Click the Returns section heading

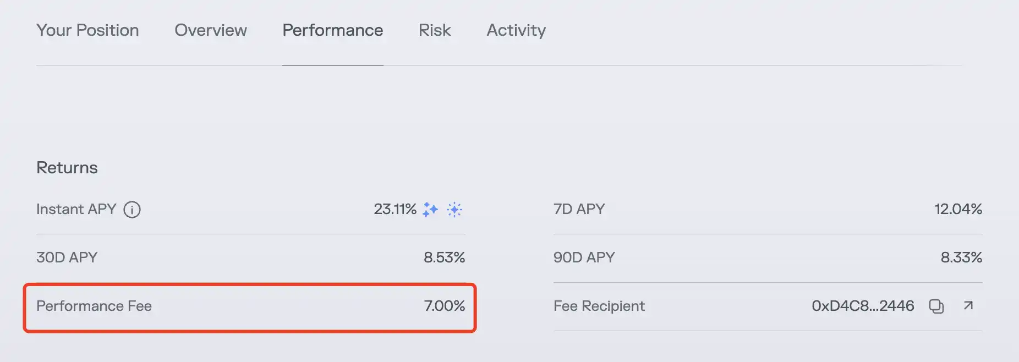tap(66, 167)
